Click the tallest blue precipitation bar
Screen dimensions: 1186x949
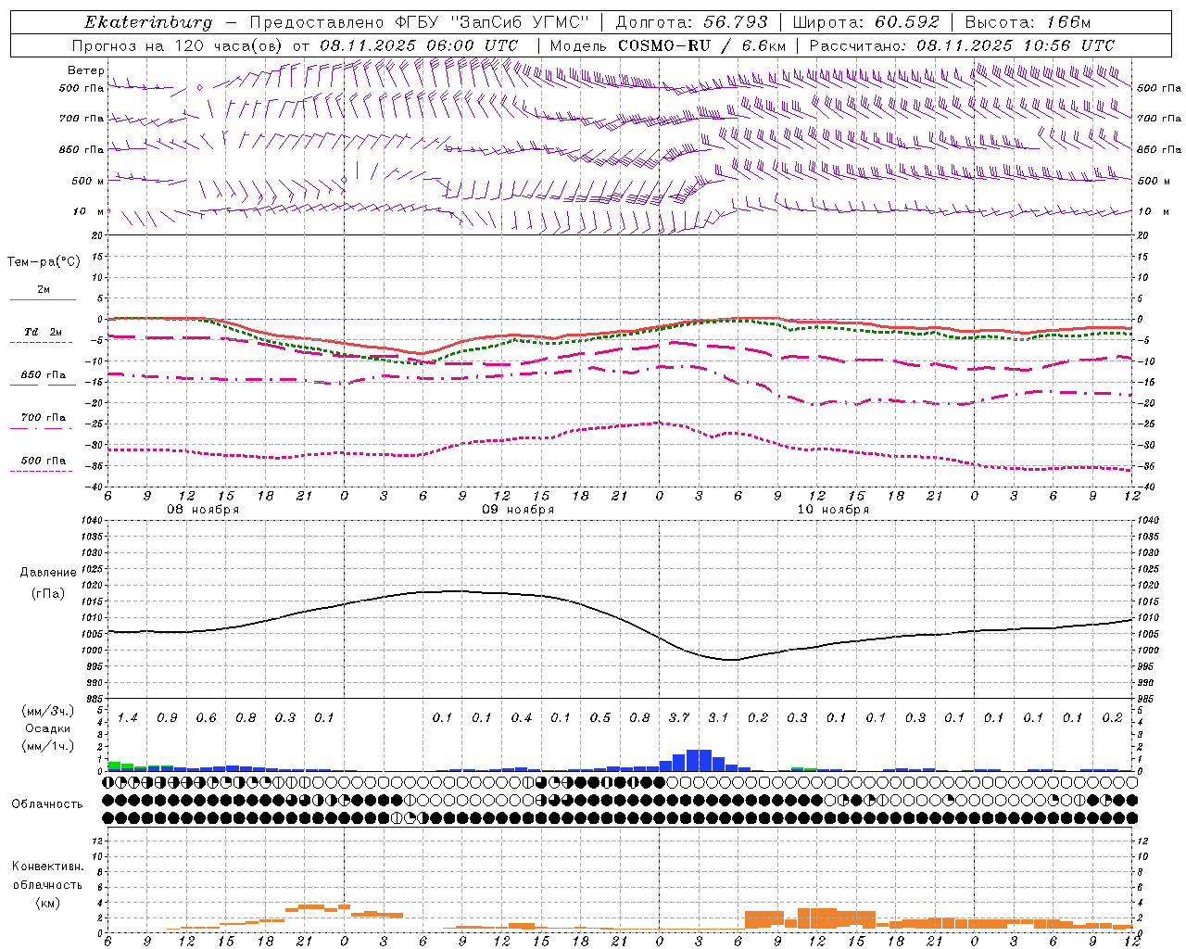699,761
